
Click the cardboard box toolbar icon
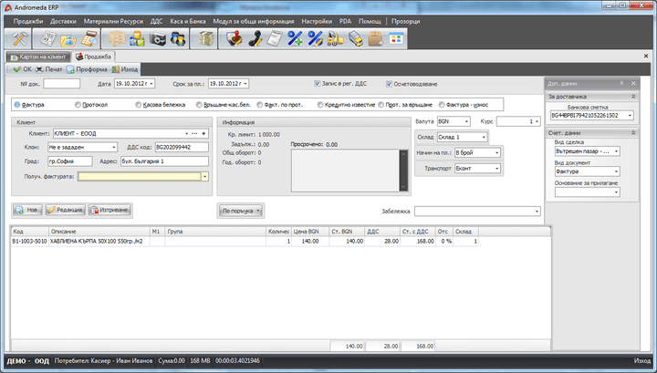[x=375, y=39]
